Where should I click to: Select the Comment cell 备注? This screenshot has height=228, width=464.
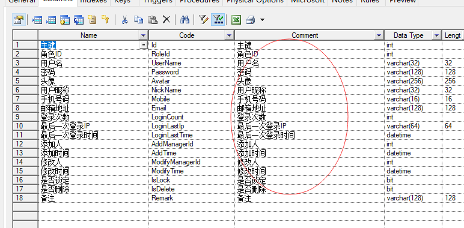[310, 198]
